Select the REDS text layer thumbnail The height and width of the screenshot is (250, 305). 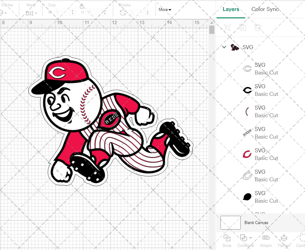[247, 133]
